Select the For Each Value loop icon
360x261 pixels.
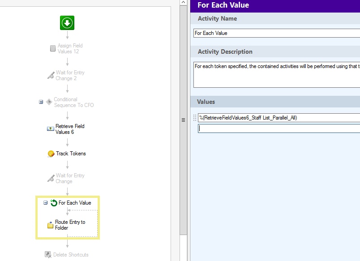pyautogui.click(x=54, y=203)
